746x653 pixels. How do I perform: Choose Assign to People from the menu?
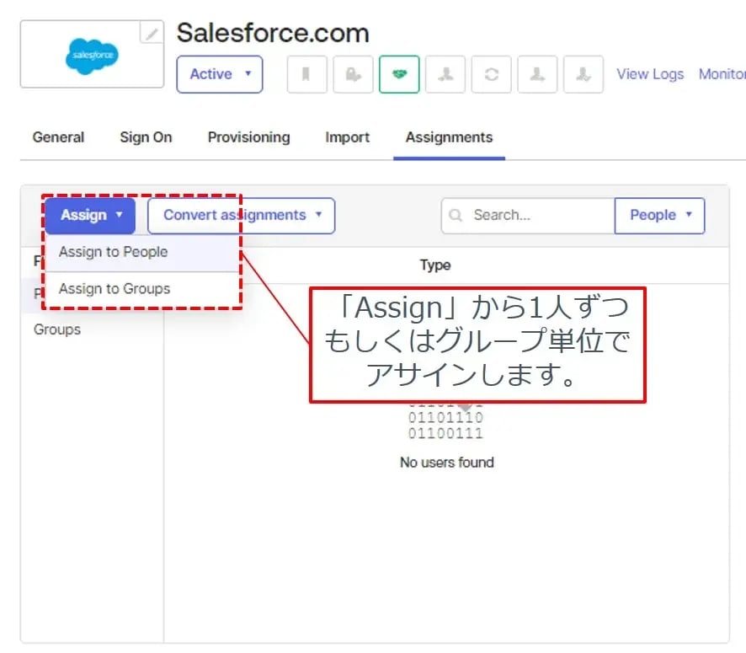(x=113, y=252)
